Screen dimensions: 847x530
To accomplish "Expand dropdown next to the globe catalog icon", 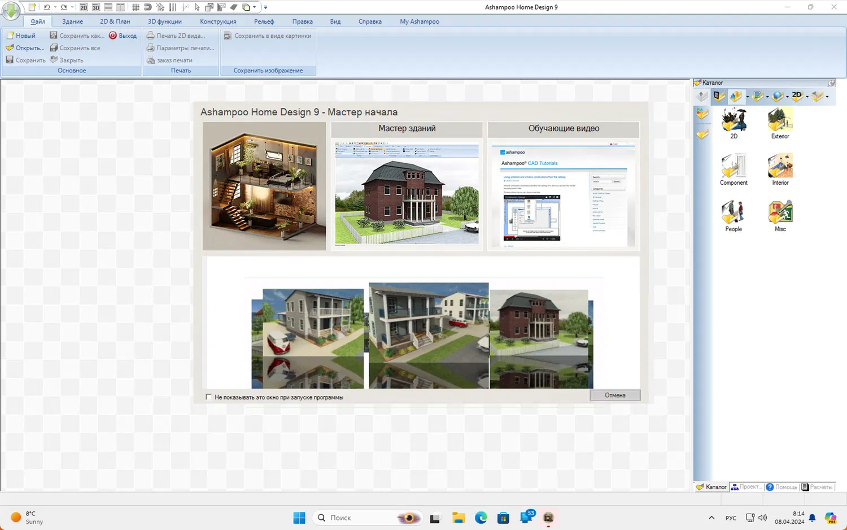I will click(787, 97).
